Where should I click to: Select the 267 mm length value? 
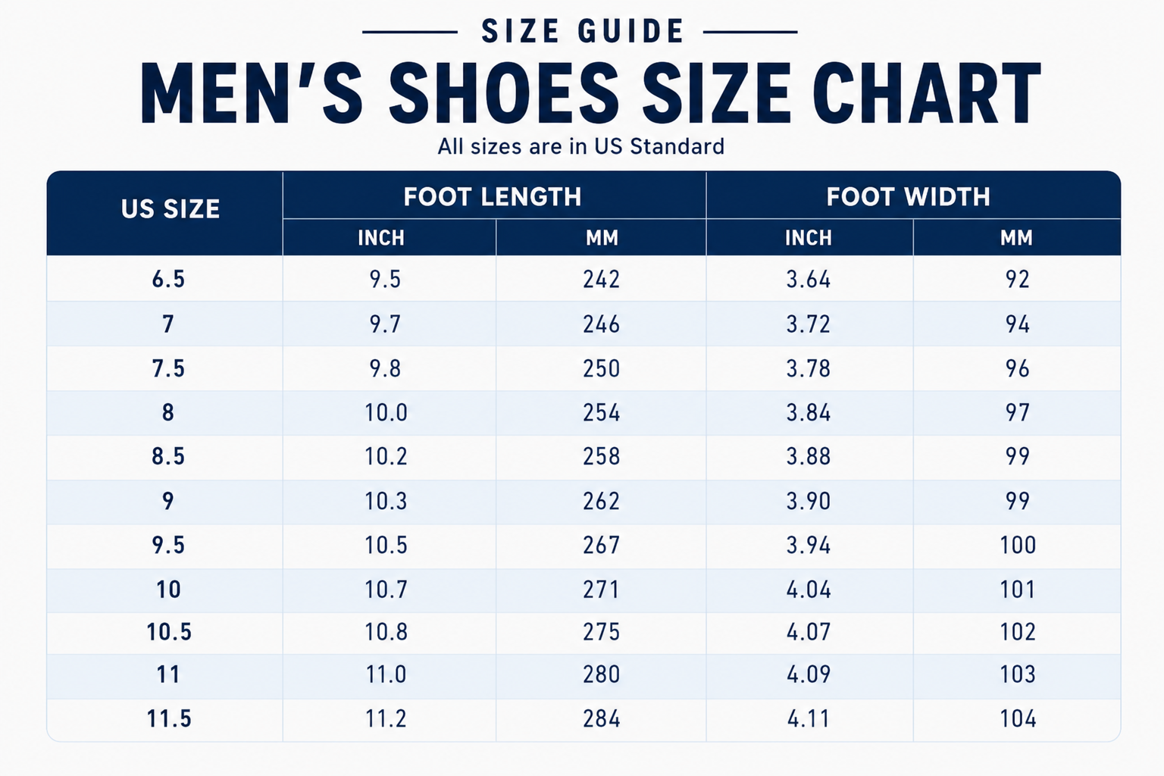coord(602,545)
